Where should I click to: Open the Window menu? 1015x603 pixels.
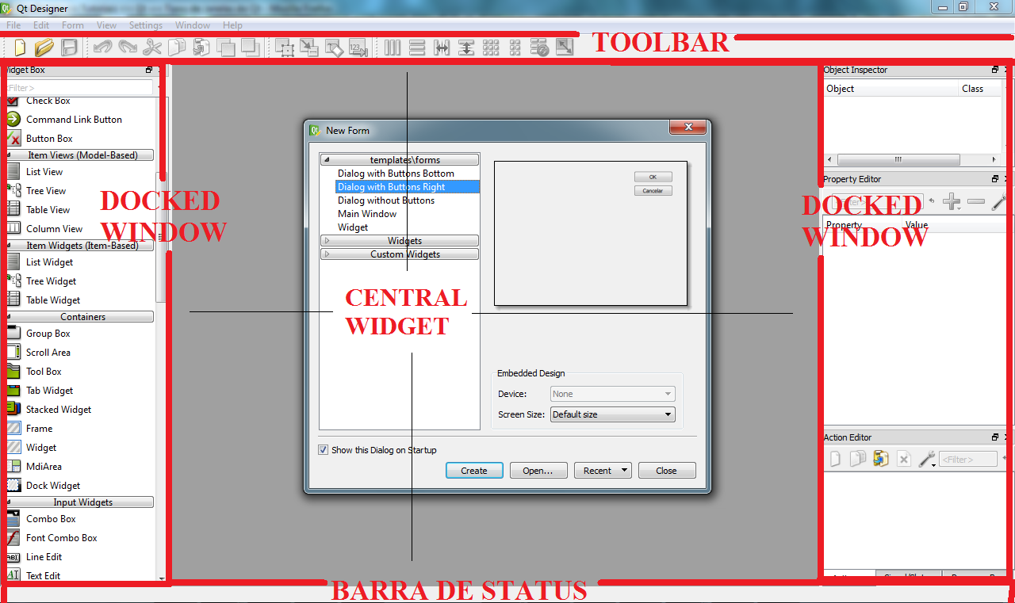pyautogui.click(x=193, y=25)
